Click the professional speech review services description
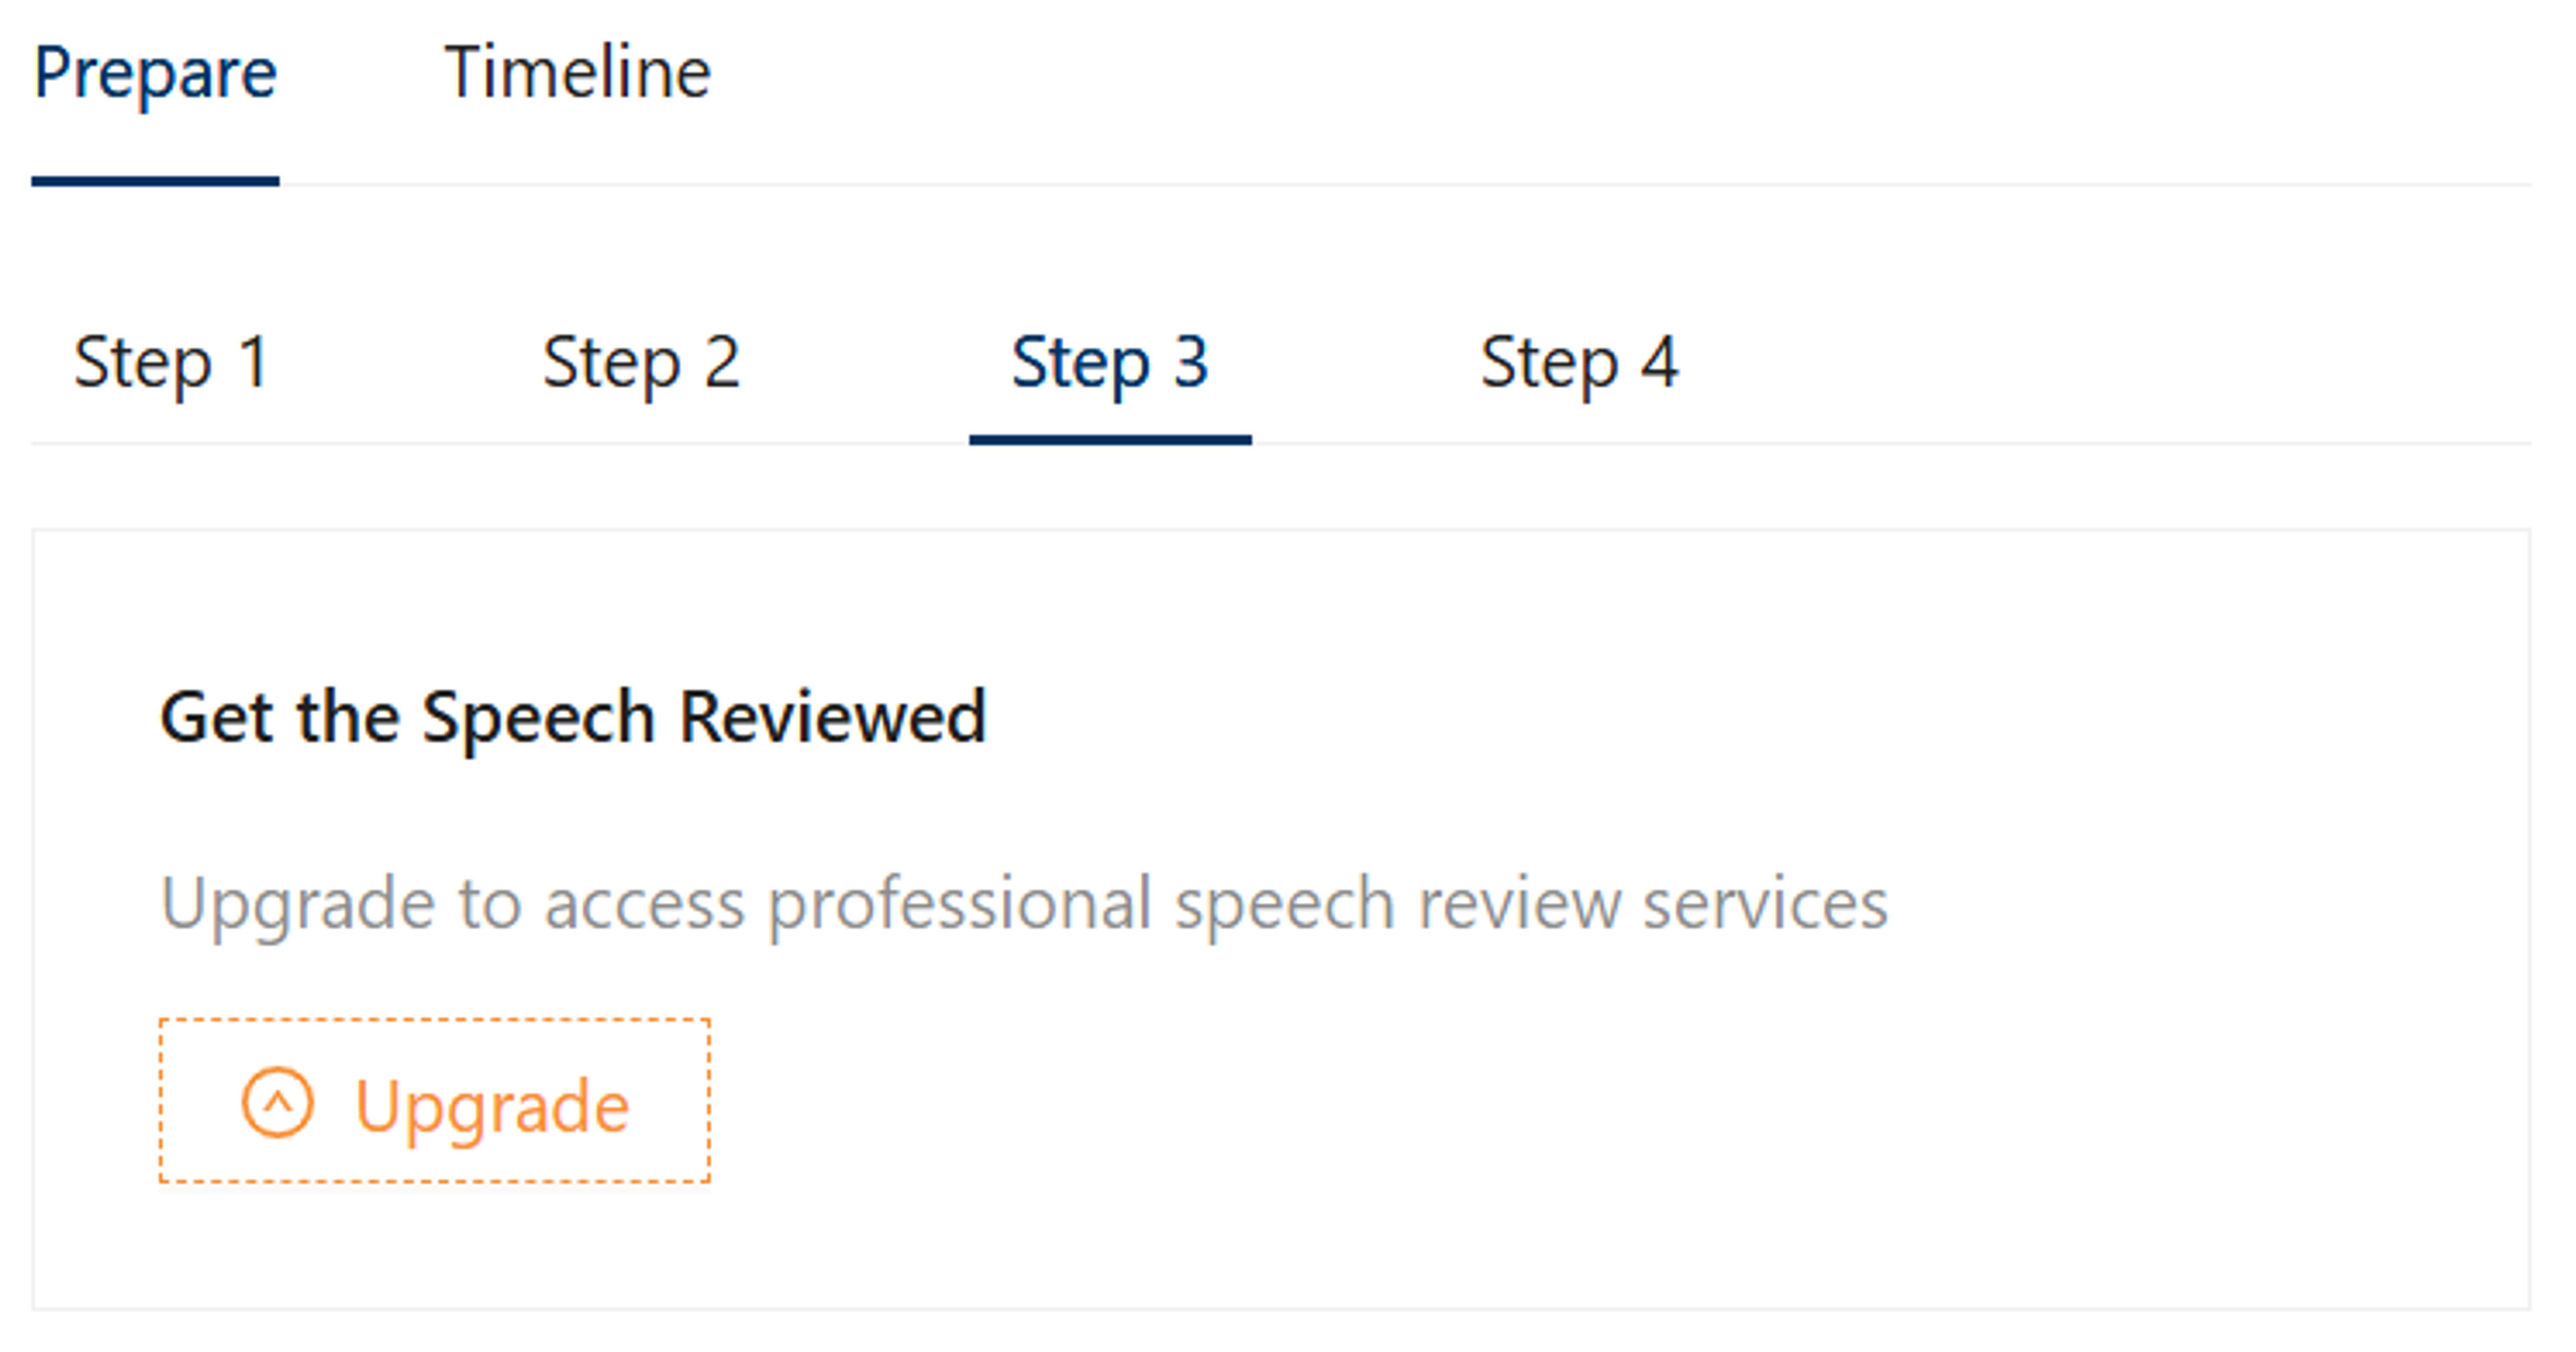This screenshot has height=1352, width=2576. click(x=1024, y=904)
